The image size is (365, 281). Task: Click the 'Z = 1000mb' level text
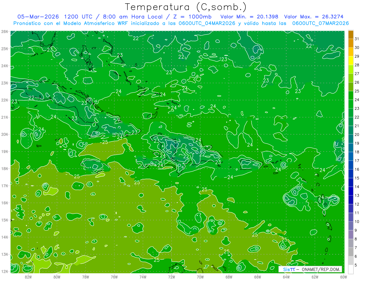[192, 17]
